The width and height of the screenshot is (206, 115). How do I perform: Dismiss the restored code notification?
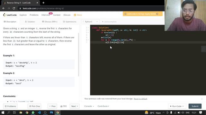pos(202,99)
